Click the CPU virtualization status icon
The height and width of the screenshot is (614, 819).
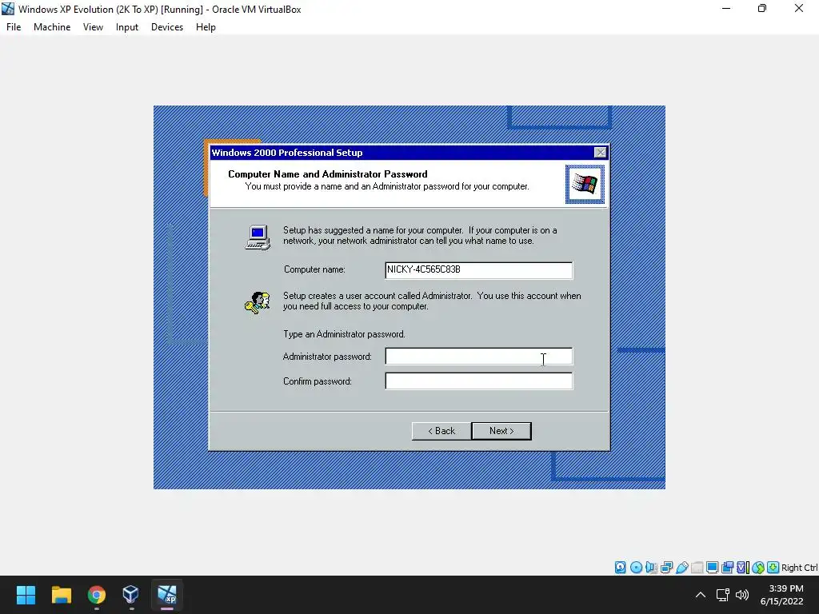pyautogui.click(x=743, y=568)
